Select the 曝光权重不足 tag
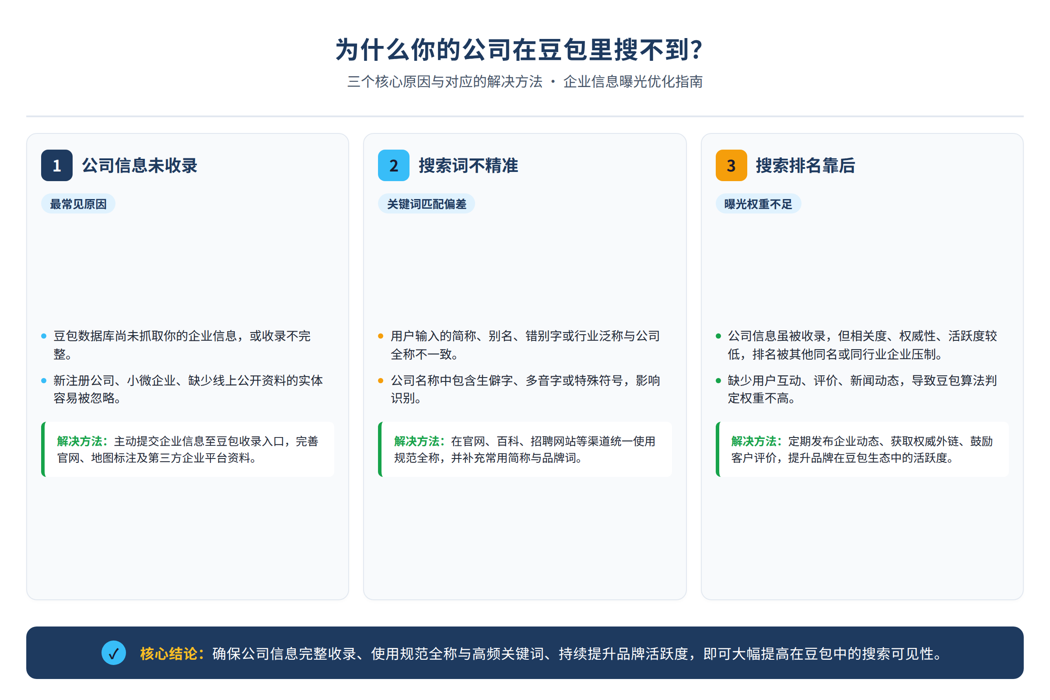This screenshot has height=700, width=1050. [x=758, y=204]
